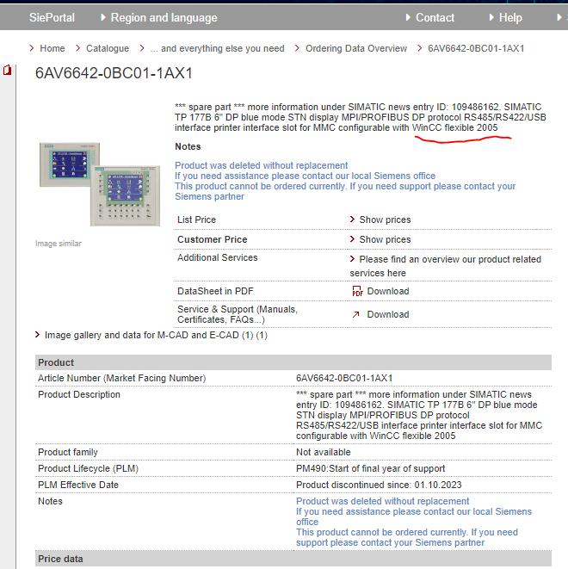Click the arrow before Help

491,17
